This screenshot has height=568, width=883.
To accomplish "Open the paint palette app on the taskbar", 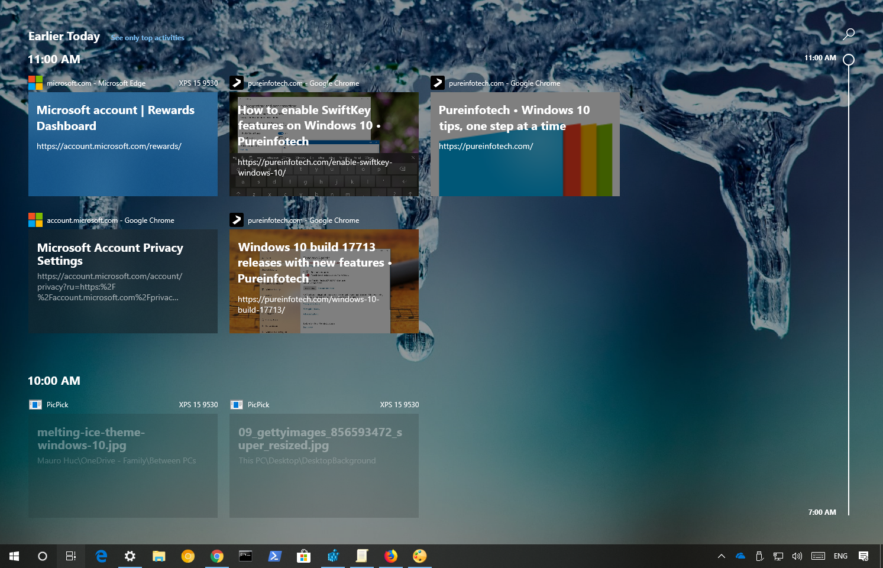I will (419, 556).
